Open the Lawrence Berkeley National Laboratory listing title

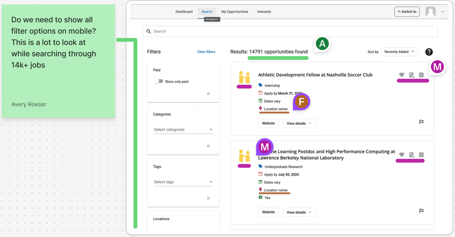[x=326, y=155]
